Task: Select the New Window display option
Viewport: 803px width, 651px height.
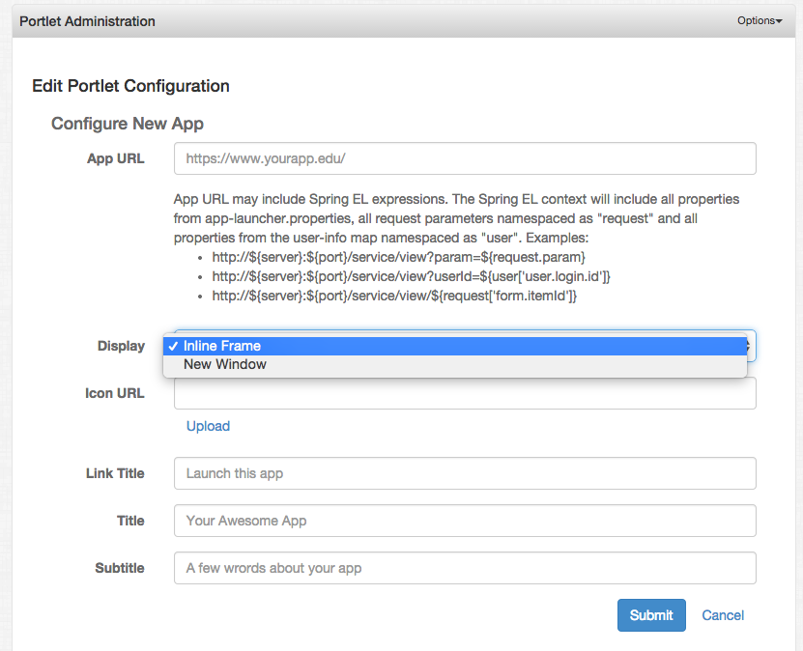Action: pyautogui.click(x=223, y=364)
